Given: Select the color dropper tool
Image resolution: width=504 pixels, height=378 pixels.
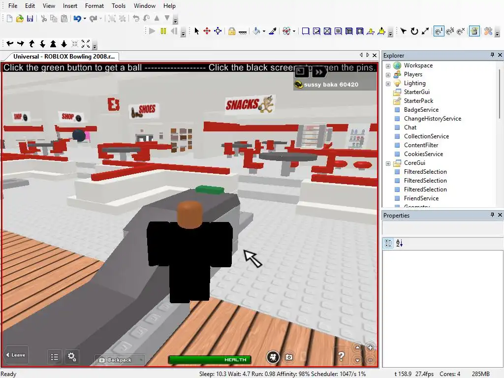Looking at the screenshot, I should point(273,31).
